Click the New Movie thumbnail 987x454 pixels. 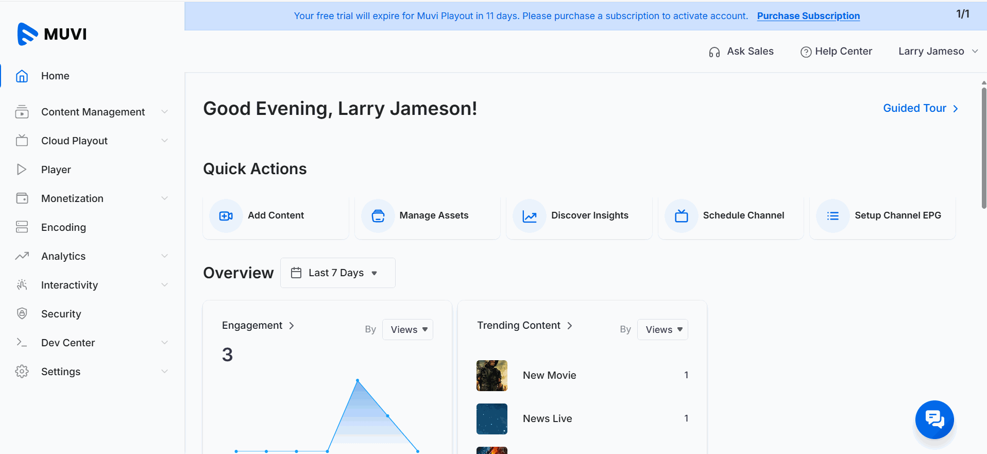click(x=491, y=376)
